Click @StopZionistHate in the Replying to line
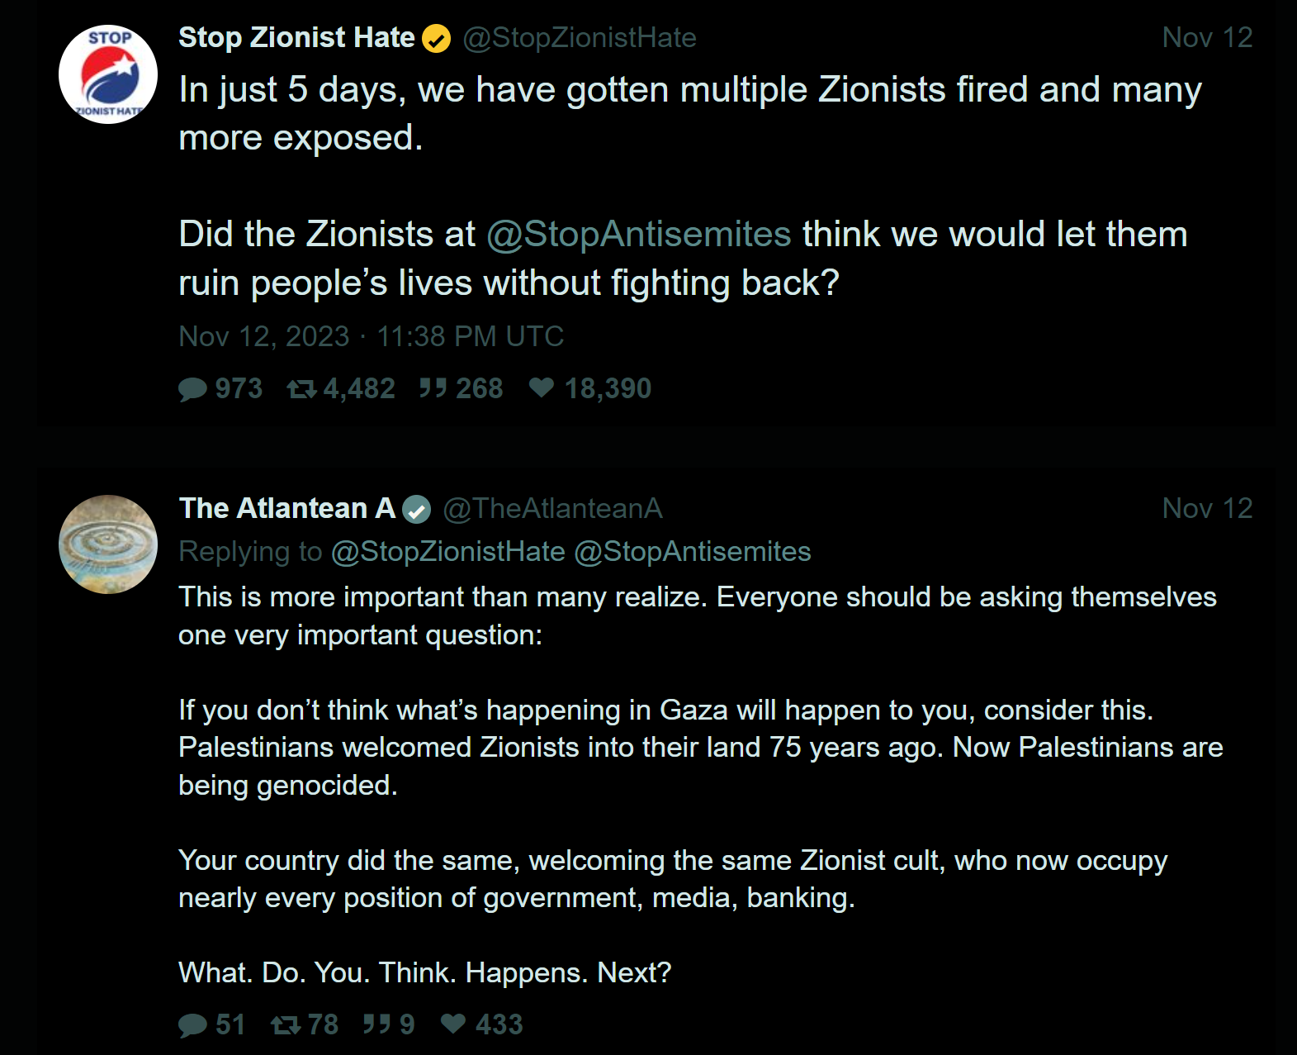The height and width of the screenshot is (1055, 1297). (x=447, y=552)
